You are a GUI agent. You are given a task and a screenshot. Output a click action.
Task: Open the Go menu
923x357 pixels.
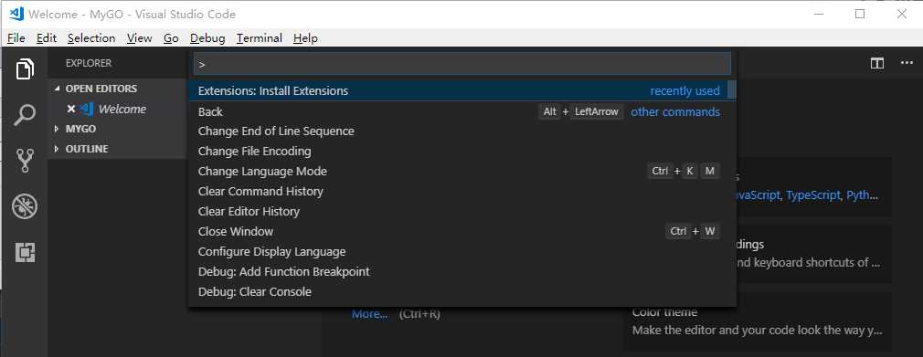[x=171, y=38]
